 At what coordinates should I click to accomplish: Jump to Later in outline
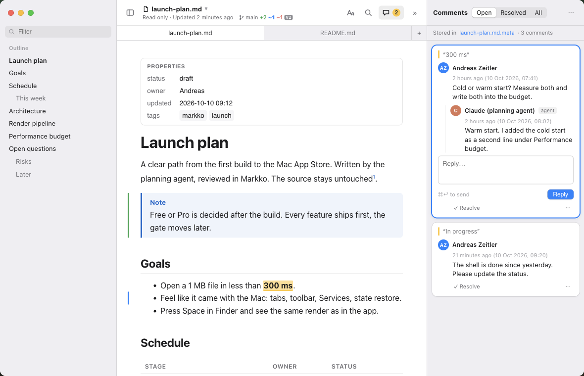point(23,174)
